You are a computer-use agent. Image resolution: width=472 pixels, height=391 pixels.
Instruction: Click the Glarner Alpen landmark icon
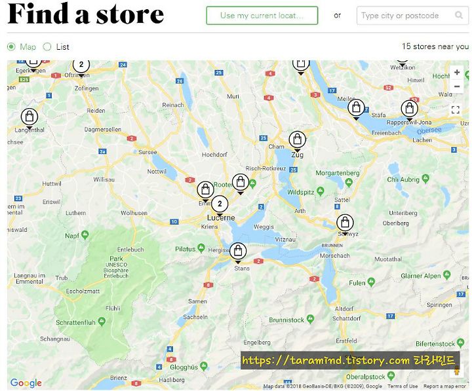click(x=447, y=275)
